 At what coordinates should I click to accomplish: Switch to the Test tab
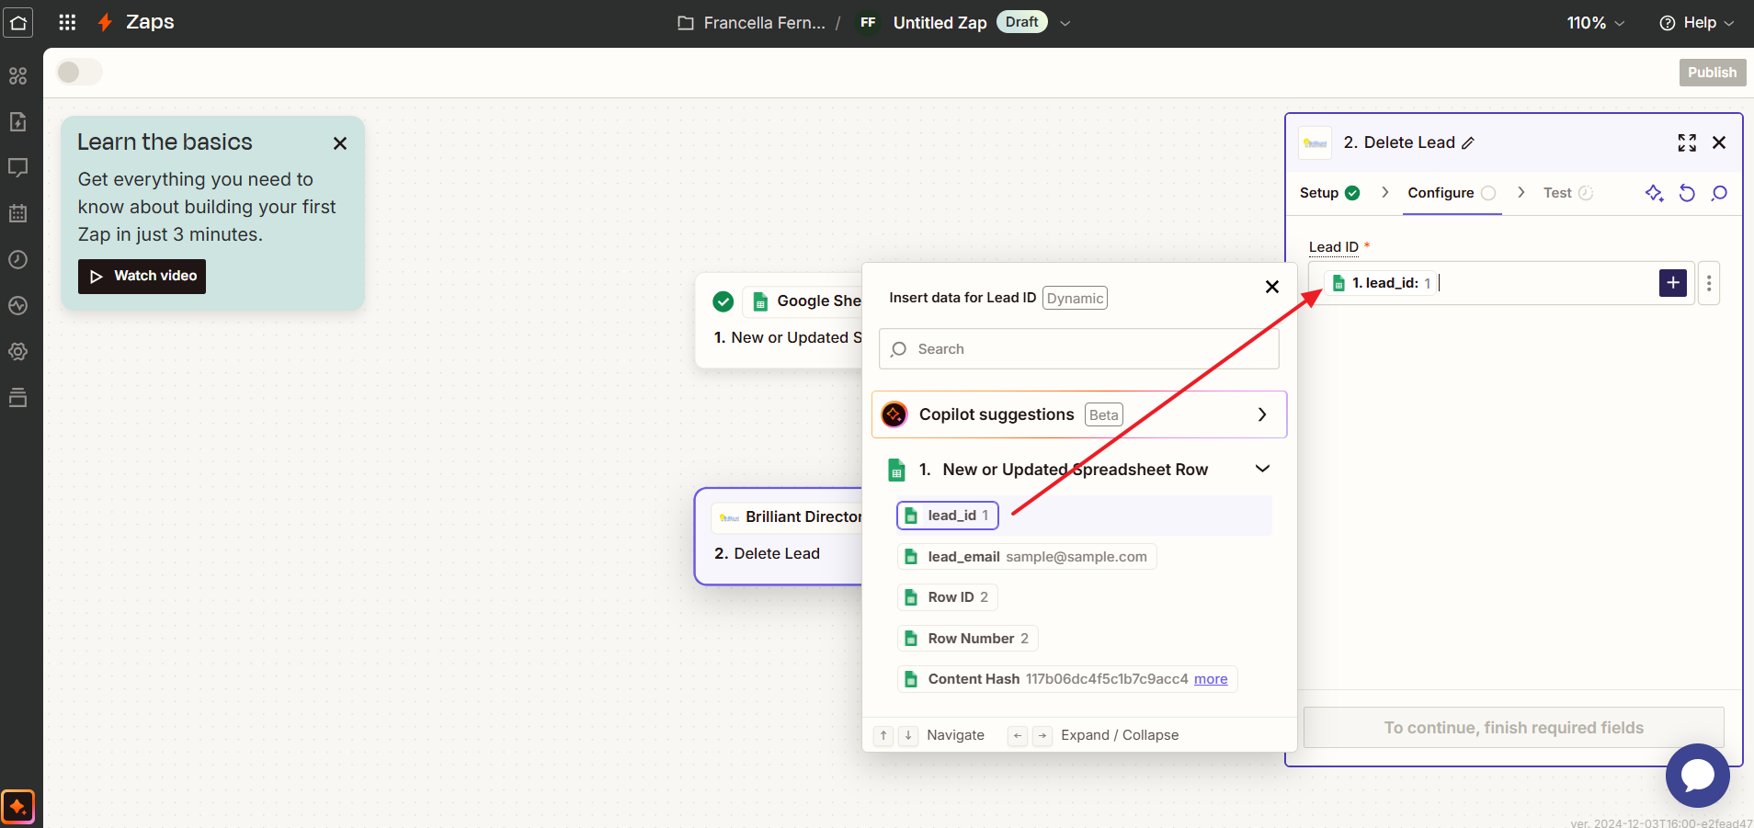[1568, 193]
